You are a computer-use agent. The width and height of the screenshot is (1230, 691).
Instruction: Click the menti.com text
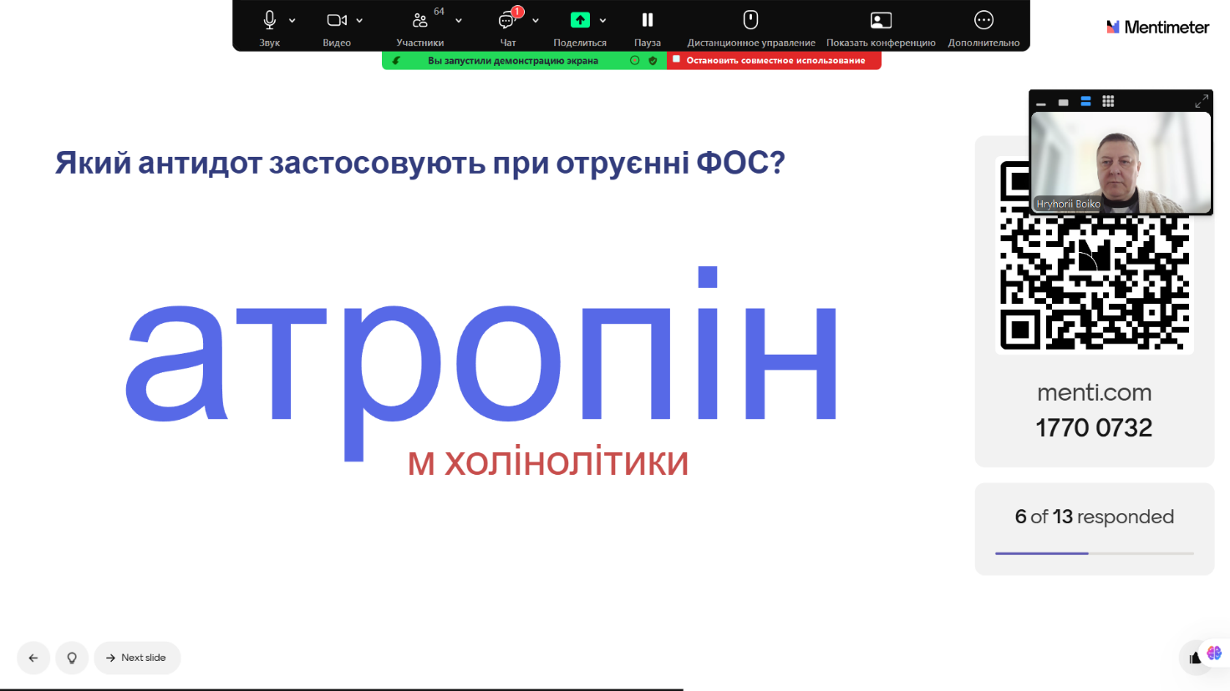coord(1095,392)
